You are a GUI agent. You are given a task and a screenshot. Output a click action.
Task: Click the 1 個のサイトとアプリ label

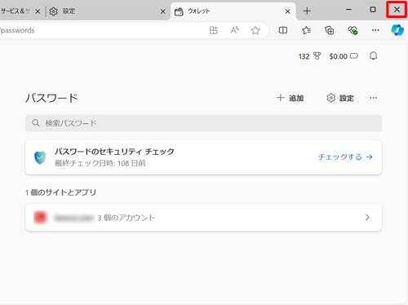pyautogui.click(x=60, y=192)
